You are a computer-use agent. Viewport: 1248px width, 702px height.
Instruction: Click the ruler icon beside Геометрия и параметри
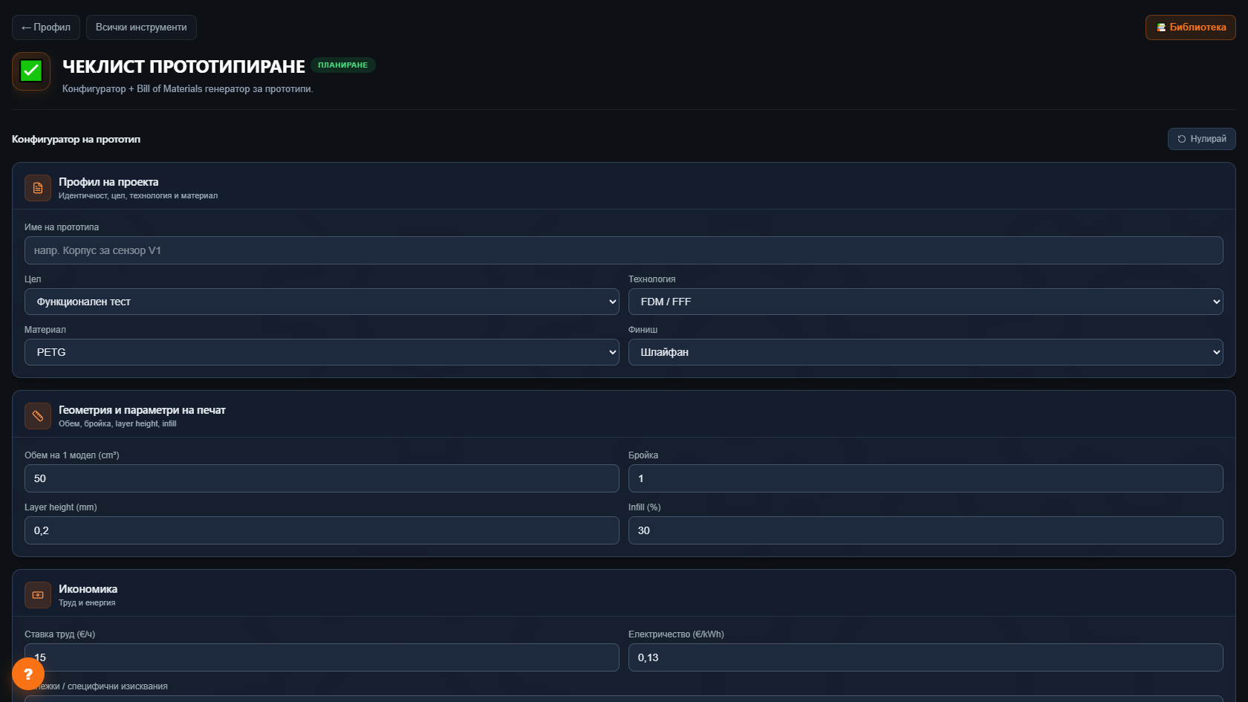click(x=38, y=416)
